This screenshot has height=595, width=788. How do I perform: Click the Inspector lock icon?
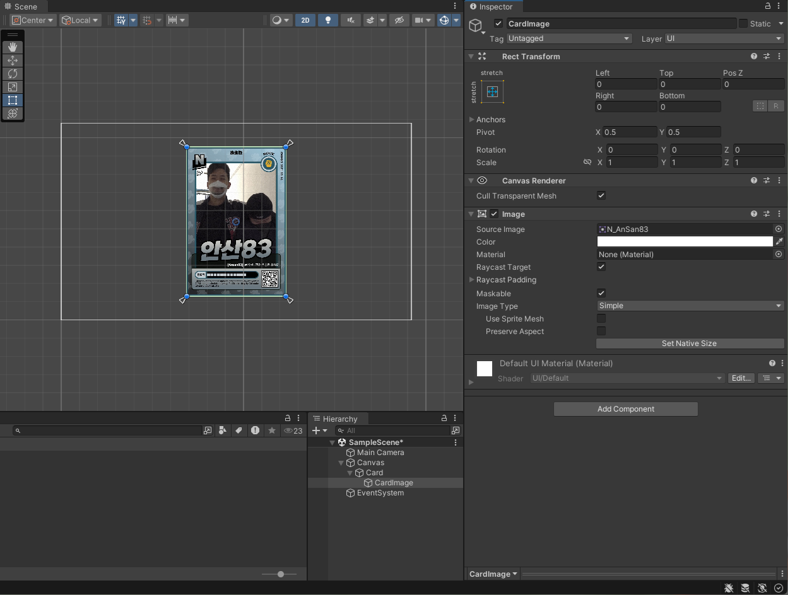(768, 6)
